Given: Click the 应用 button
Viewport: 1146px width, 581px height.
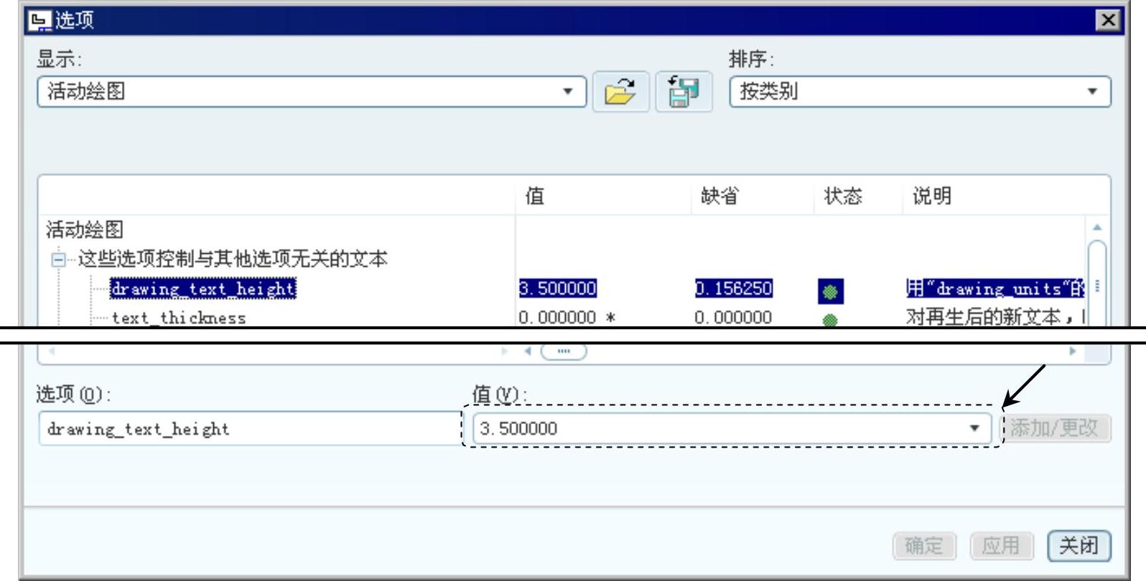Looking at the screenshot, I should tap(1001, 546).
